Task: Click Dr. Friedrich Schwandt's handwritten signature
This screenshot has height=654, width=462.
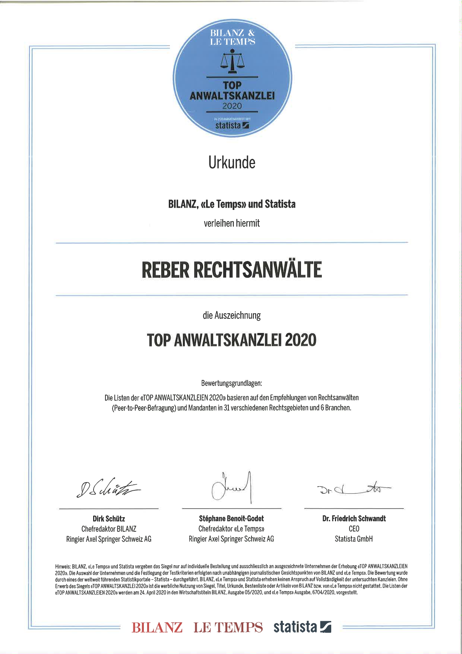Action: pos(354,488)
